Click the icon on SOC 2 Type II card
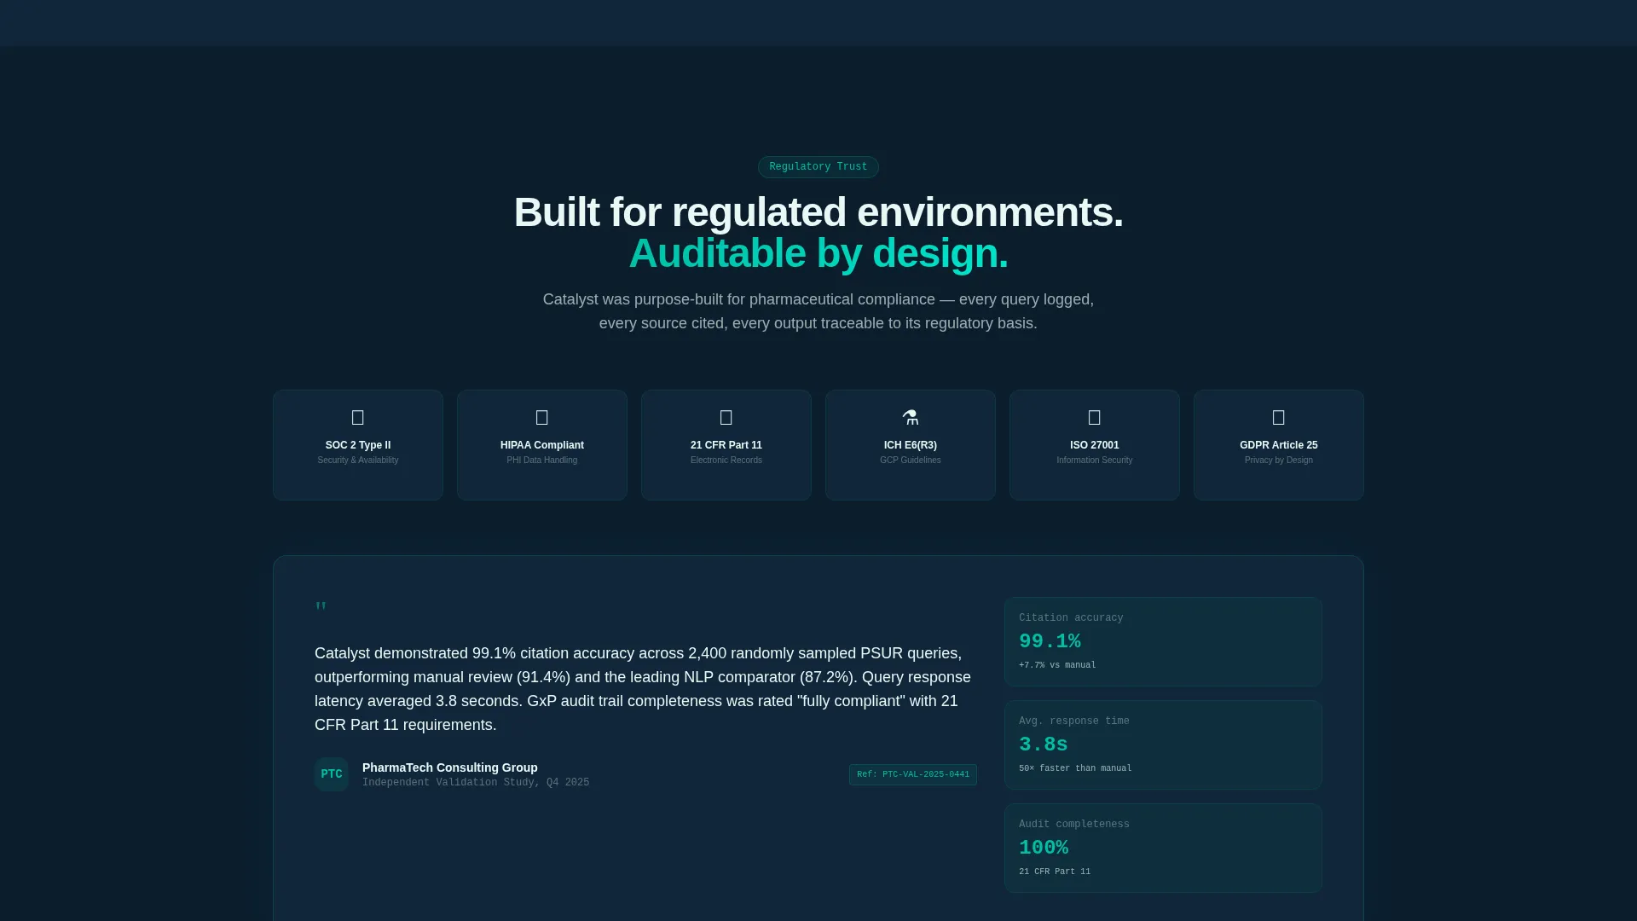 click(358, 418)
